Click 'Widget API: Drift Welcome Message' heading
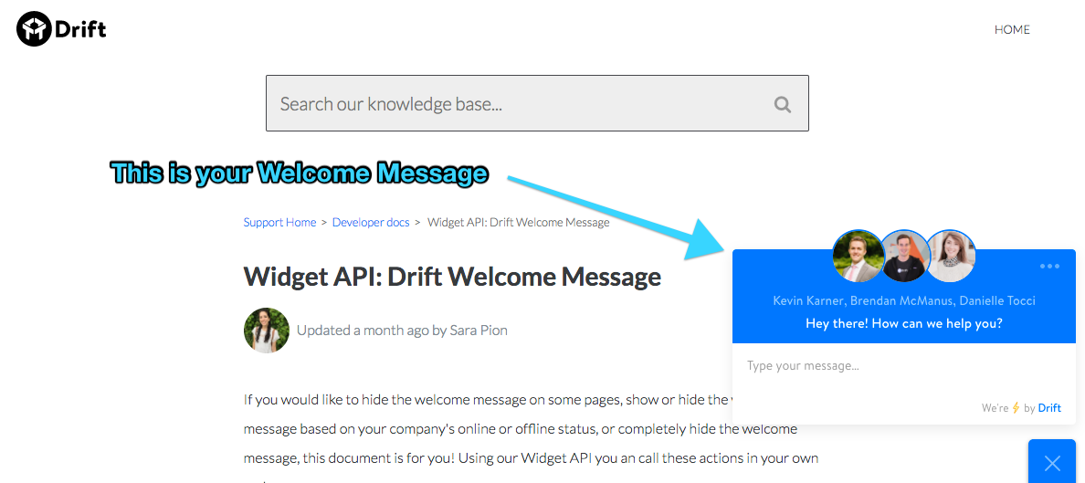Image resolution: width=1085 pixels, height=483 pixels. click(453, 277)
